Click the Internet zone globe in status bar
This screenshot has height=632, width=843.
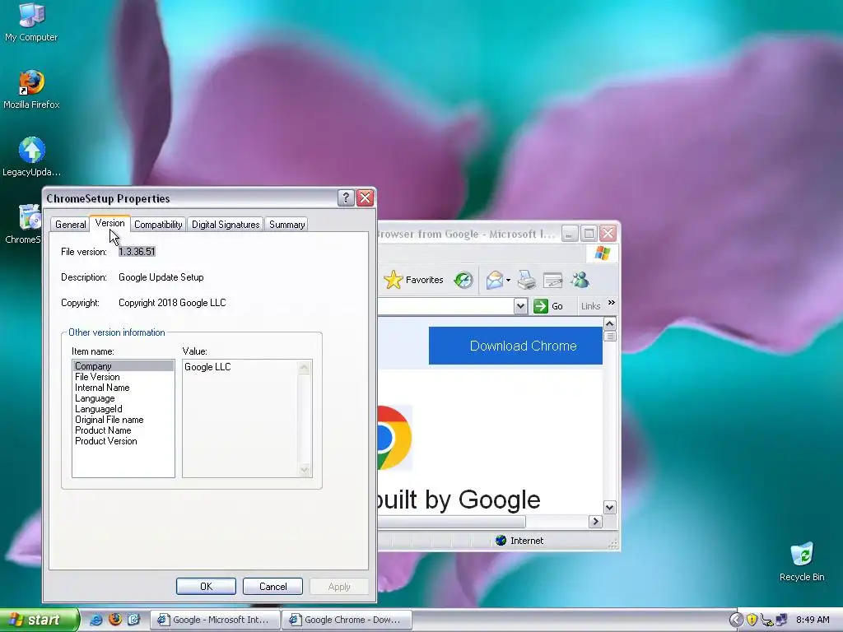pos(501,540)
